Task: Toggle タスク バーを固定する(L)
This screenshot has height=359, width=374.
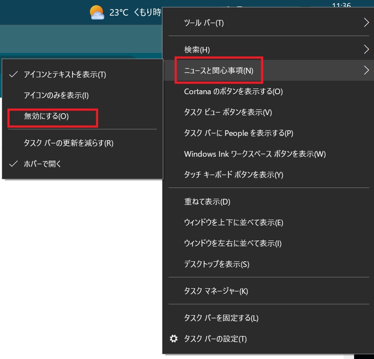Action: [x=268, y=317]
